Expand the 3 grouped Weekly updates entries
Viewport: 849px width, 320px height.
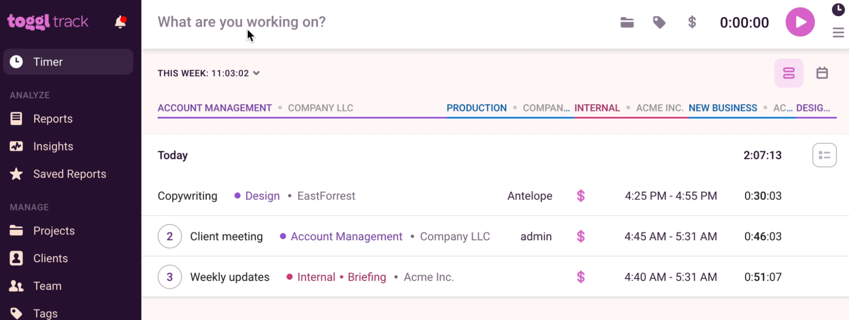coord(169,277)
